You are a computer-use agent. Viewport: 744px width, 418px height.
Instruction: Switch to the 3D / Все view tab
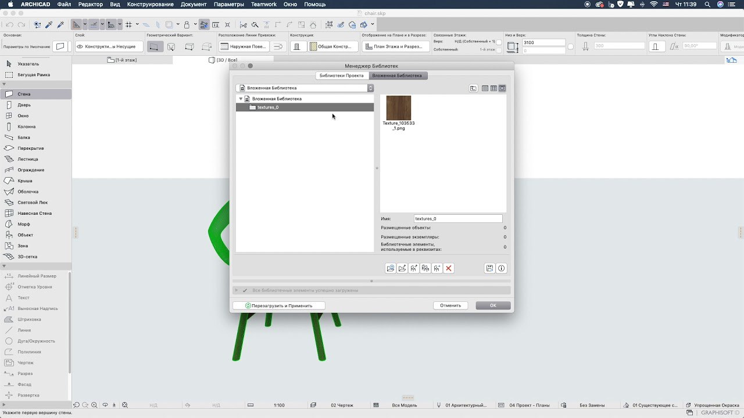click(223, 60)
